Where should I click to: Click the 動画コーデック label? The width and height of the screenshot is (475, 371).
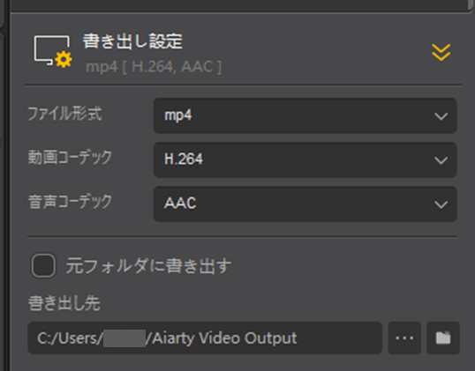[x=70, y=157]
